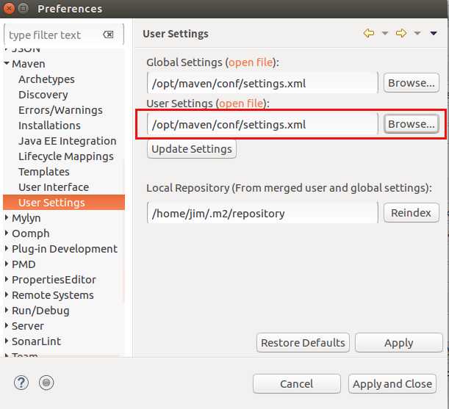The image size is (449, 409).
Task: Collapse the Maven tree node
Action: (x=7, y=63)
